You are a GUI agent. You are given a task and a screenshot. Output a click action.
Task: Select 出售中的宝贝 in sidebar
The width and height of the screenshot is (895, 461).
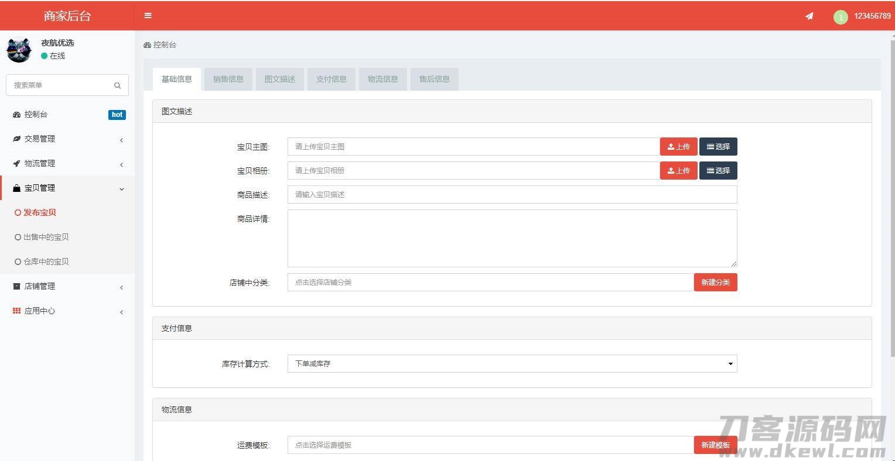(x=46, y=237)
